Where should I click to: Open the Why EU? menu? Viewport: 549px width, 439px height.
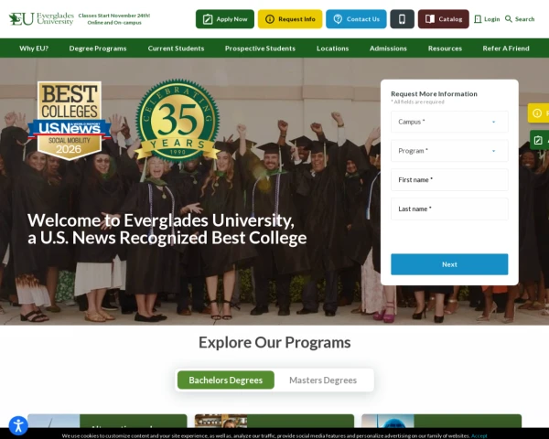pos(34,48)
